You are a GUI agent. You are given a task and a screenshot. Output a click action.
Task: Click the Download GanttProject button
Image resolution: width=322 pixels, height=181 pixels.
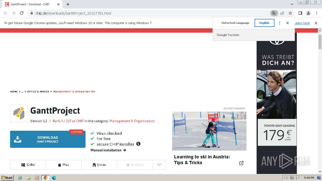pos(48,139)
